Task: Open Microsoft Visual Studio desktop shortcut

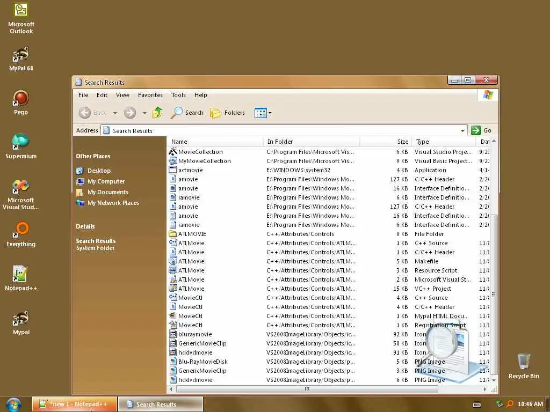Action: click(21, 194)
